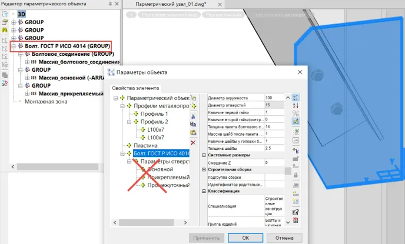Collapse the Болт. ГОСТ Р ИСО 4014 (GROUP) node

(x=14, y=46)
